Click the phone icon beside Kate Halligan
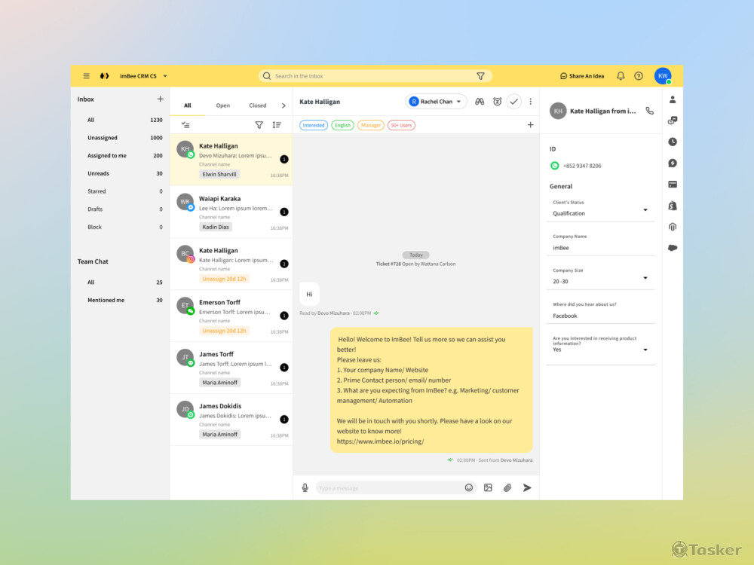754x565 pixels. (650, 111)
